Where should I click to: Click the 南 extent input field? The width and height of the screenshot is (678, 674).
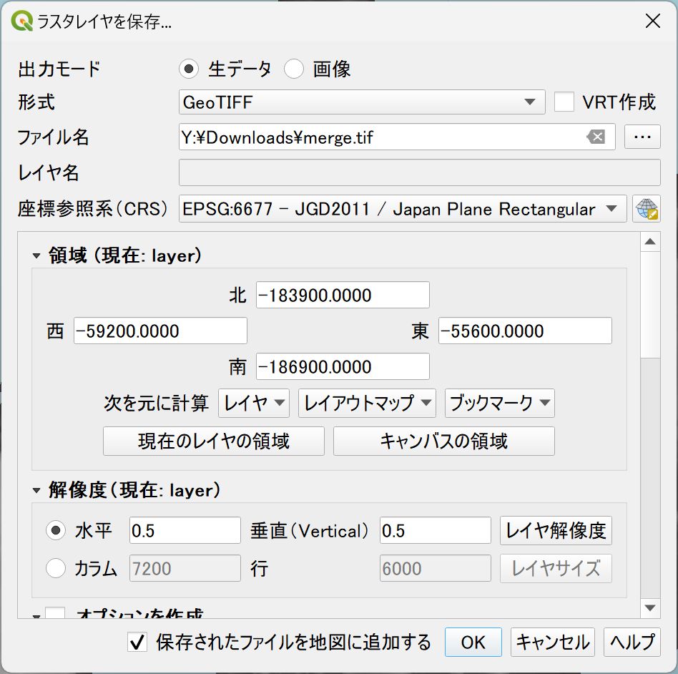click(343, 366)
